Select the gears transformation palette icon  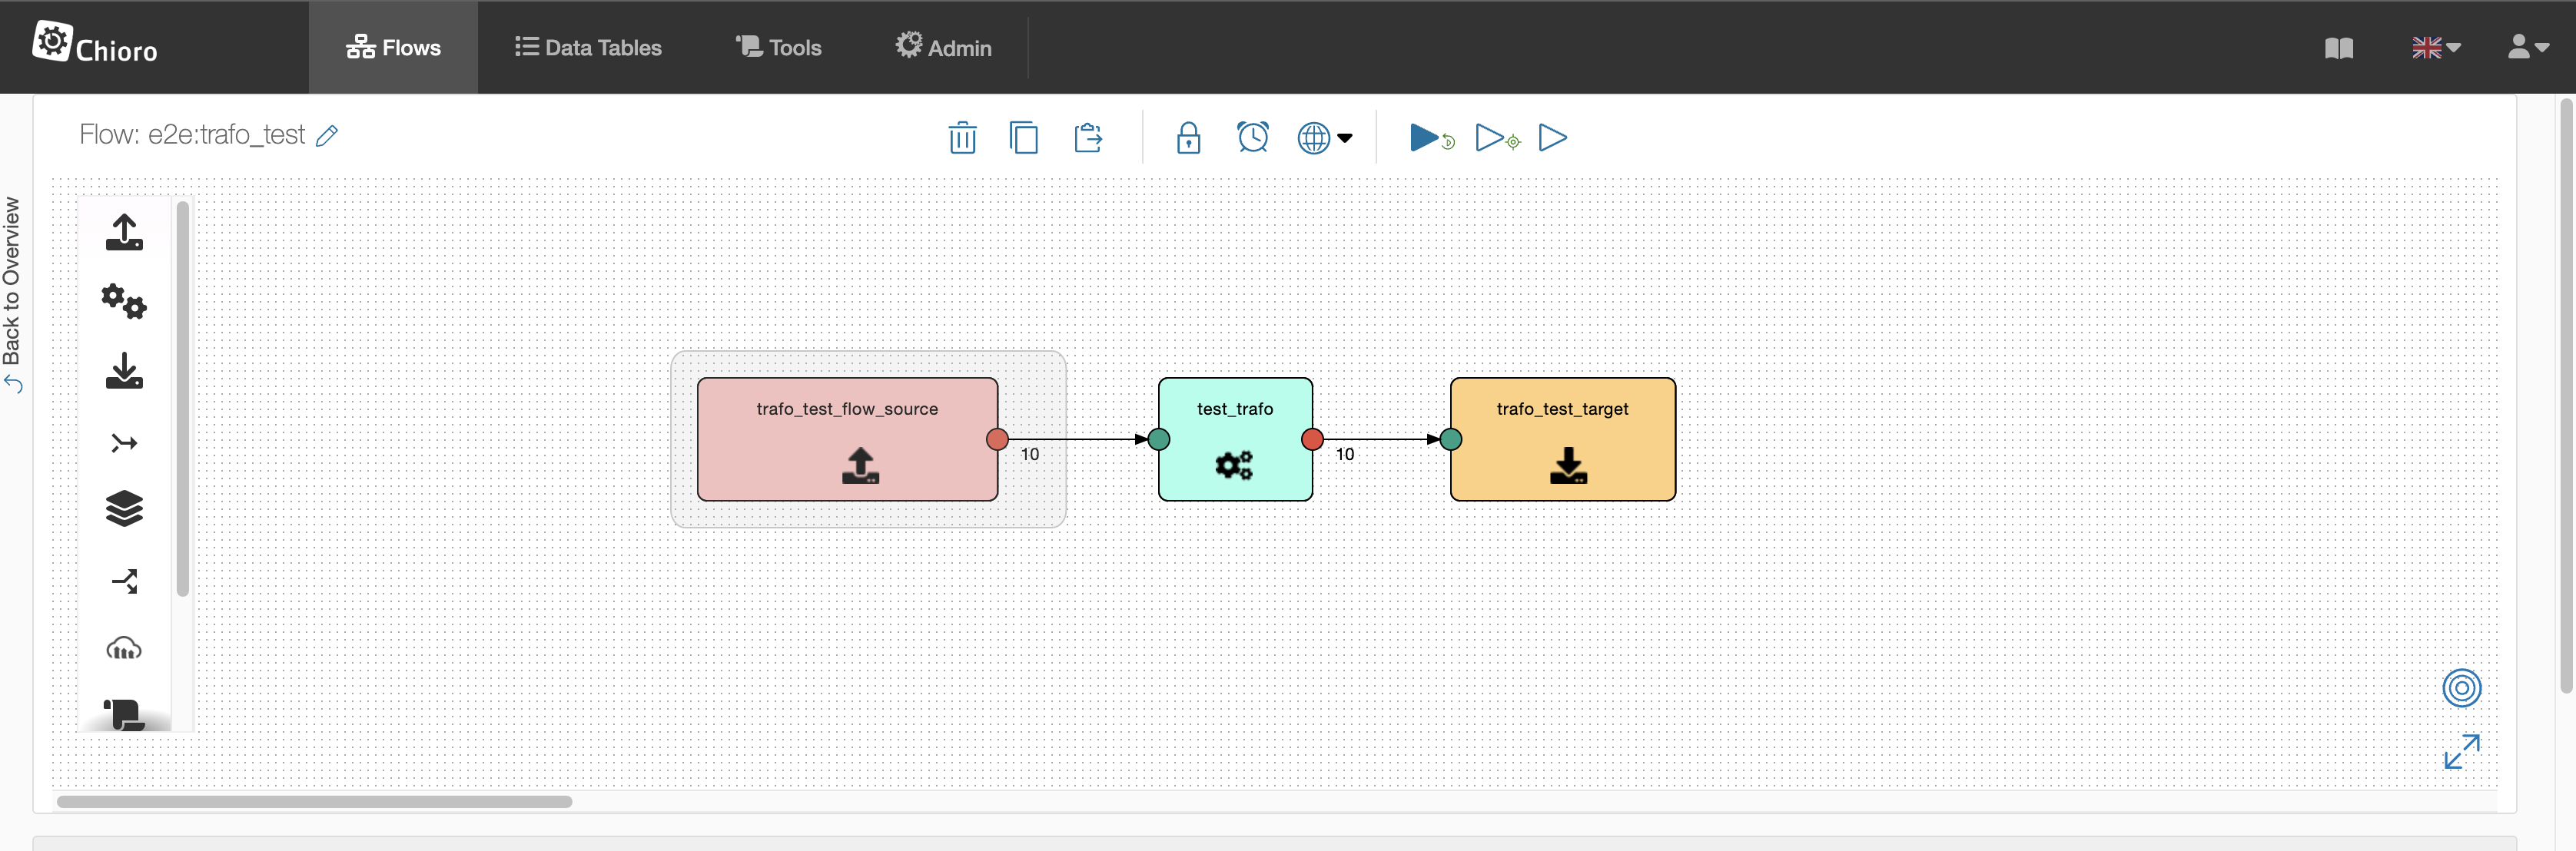click(x=124, y=300)
